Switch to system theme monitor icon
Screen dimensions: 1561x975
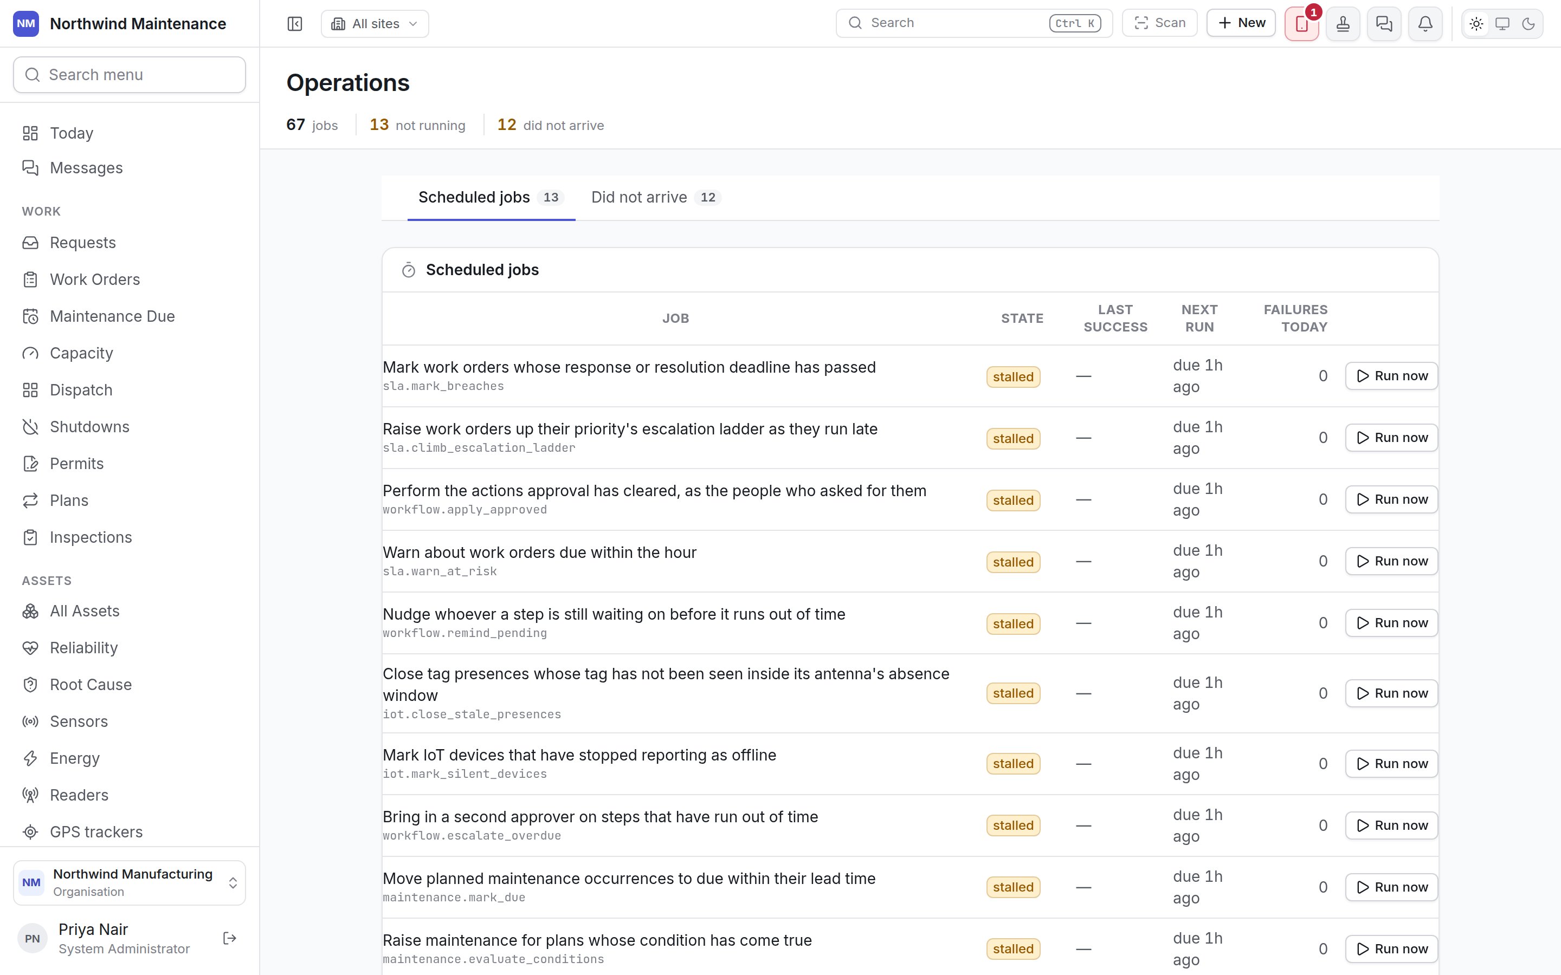coord(1502,24)
